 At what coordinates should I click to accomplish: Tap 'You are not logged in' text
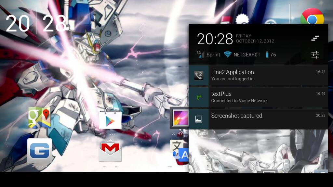pyautogui.click(x=232, y=79)
